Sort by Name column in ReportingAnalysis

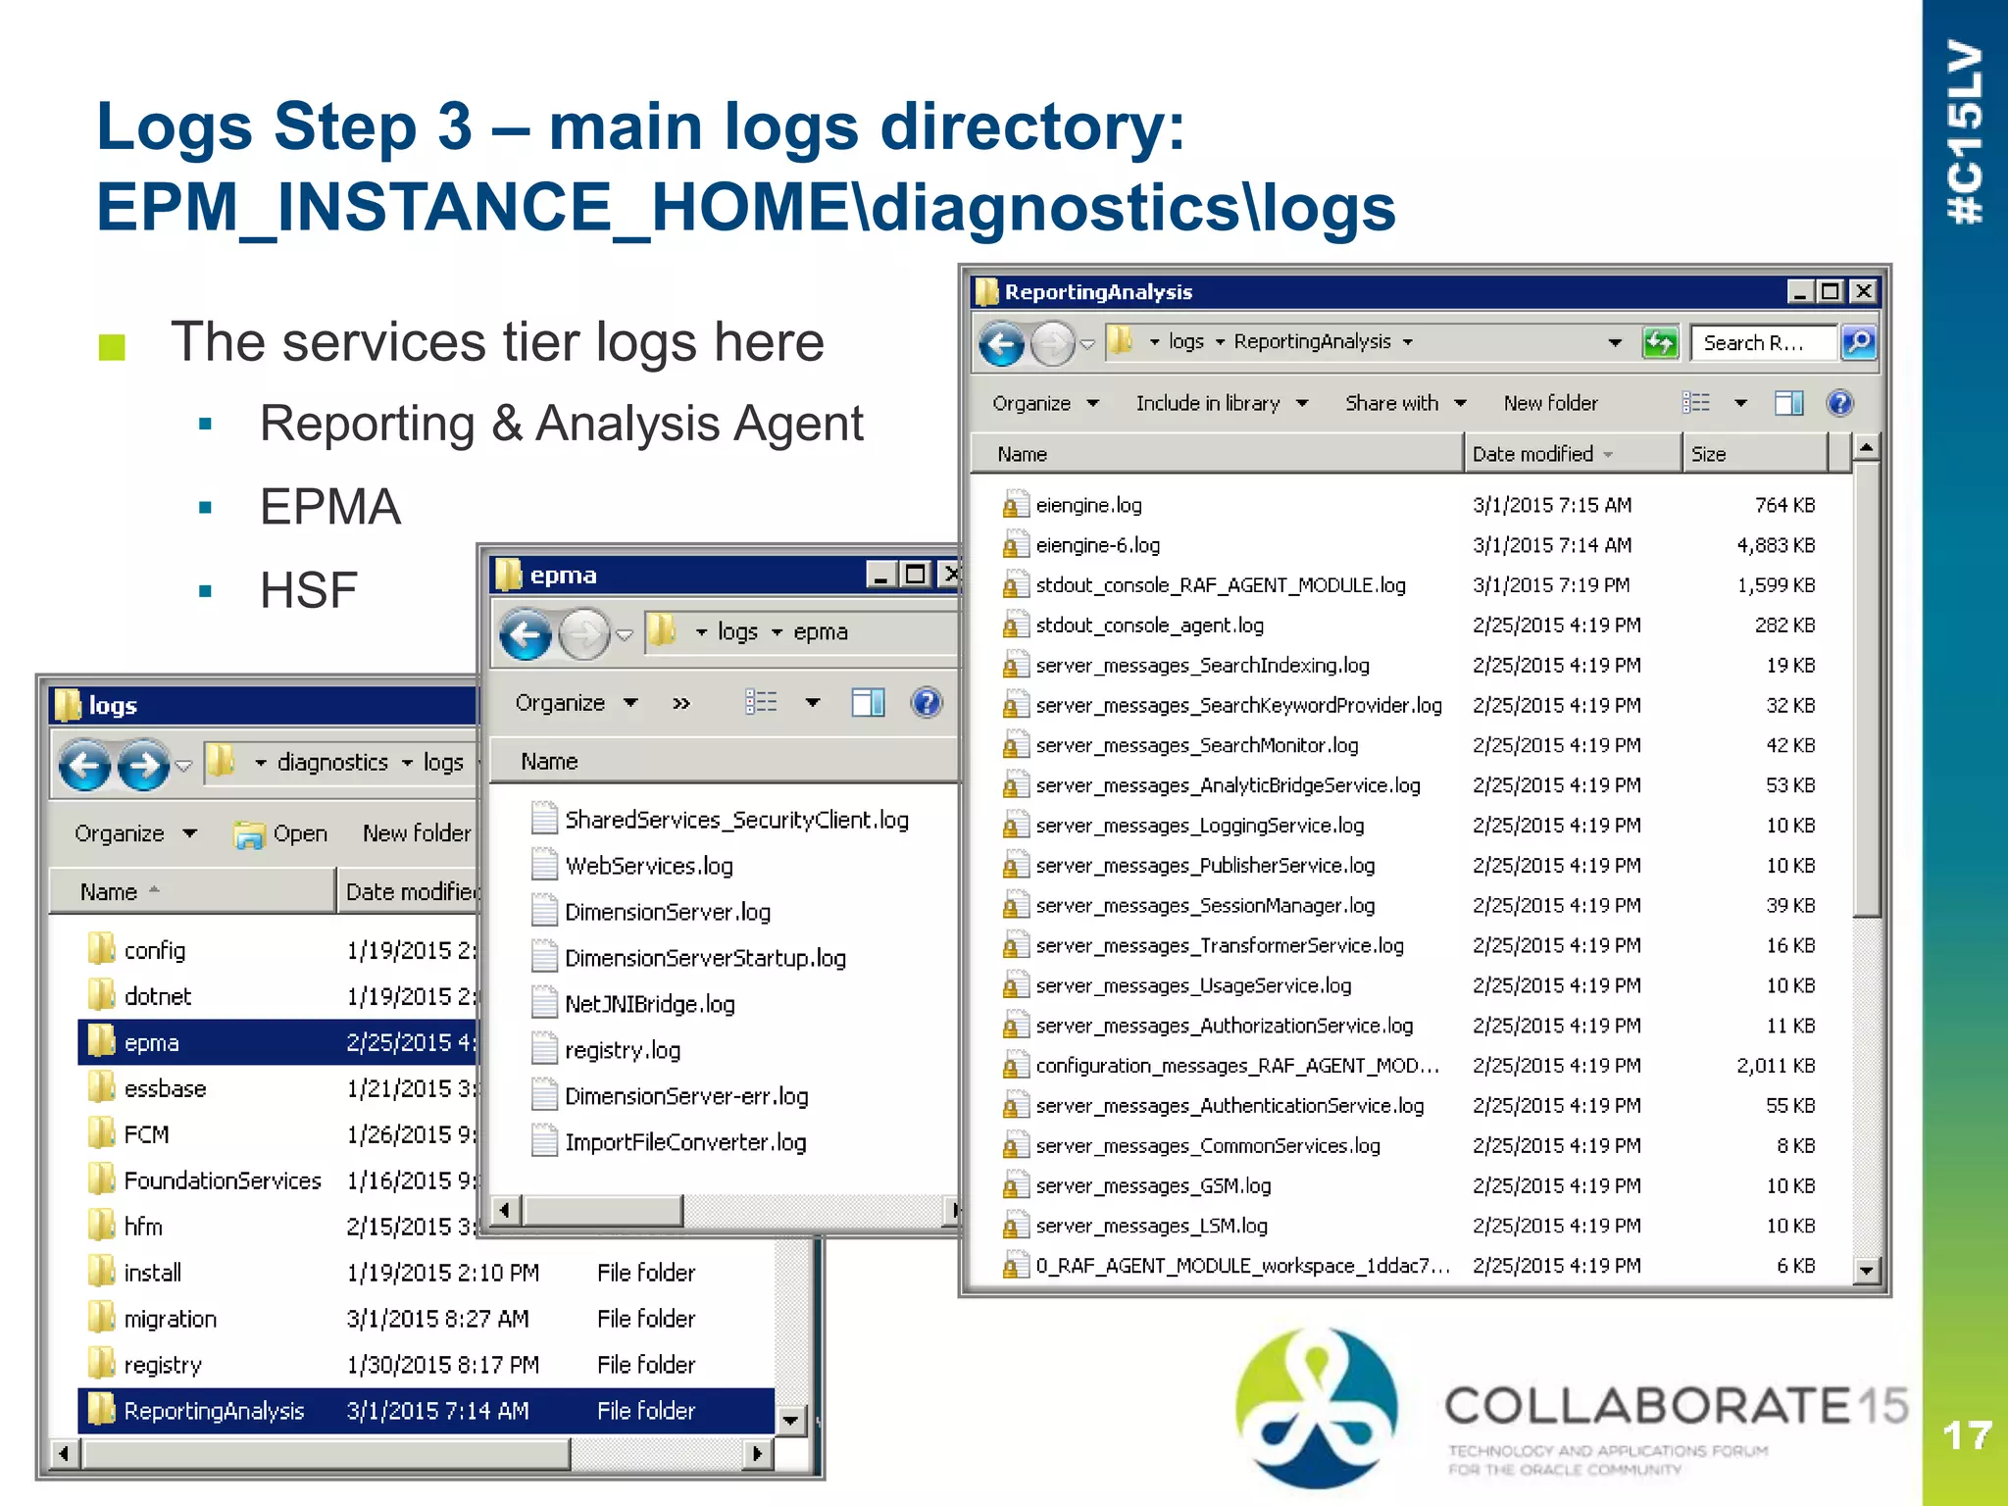1217,454
